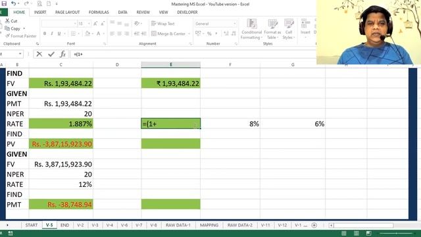Click the Cut scissors icon
This screenshot has height=237, width=421.
pyautogui.click(x=7, y=20)
